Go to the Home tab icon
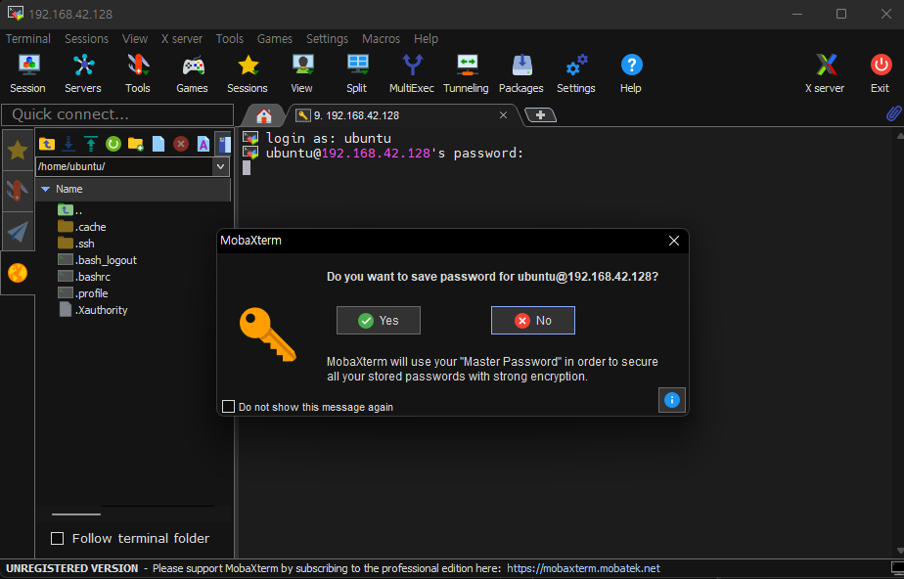 [x=264, y=115]
